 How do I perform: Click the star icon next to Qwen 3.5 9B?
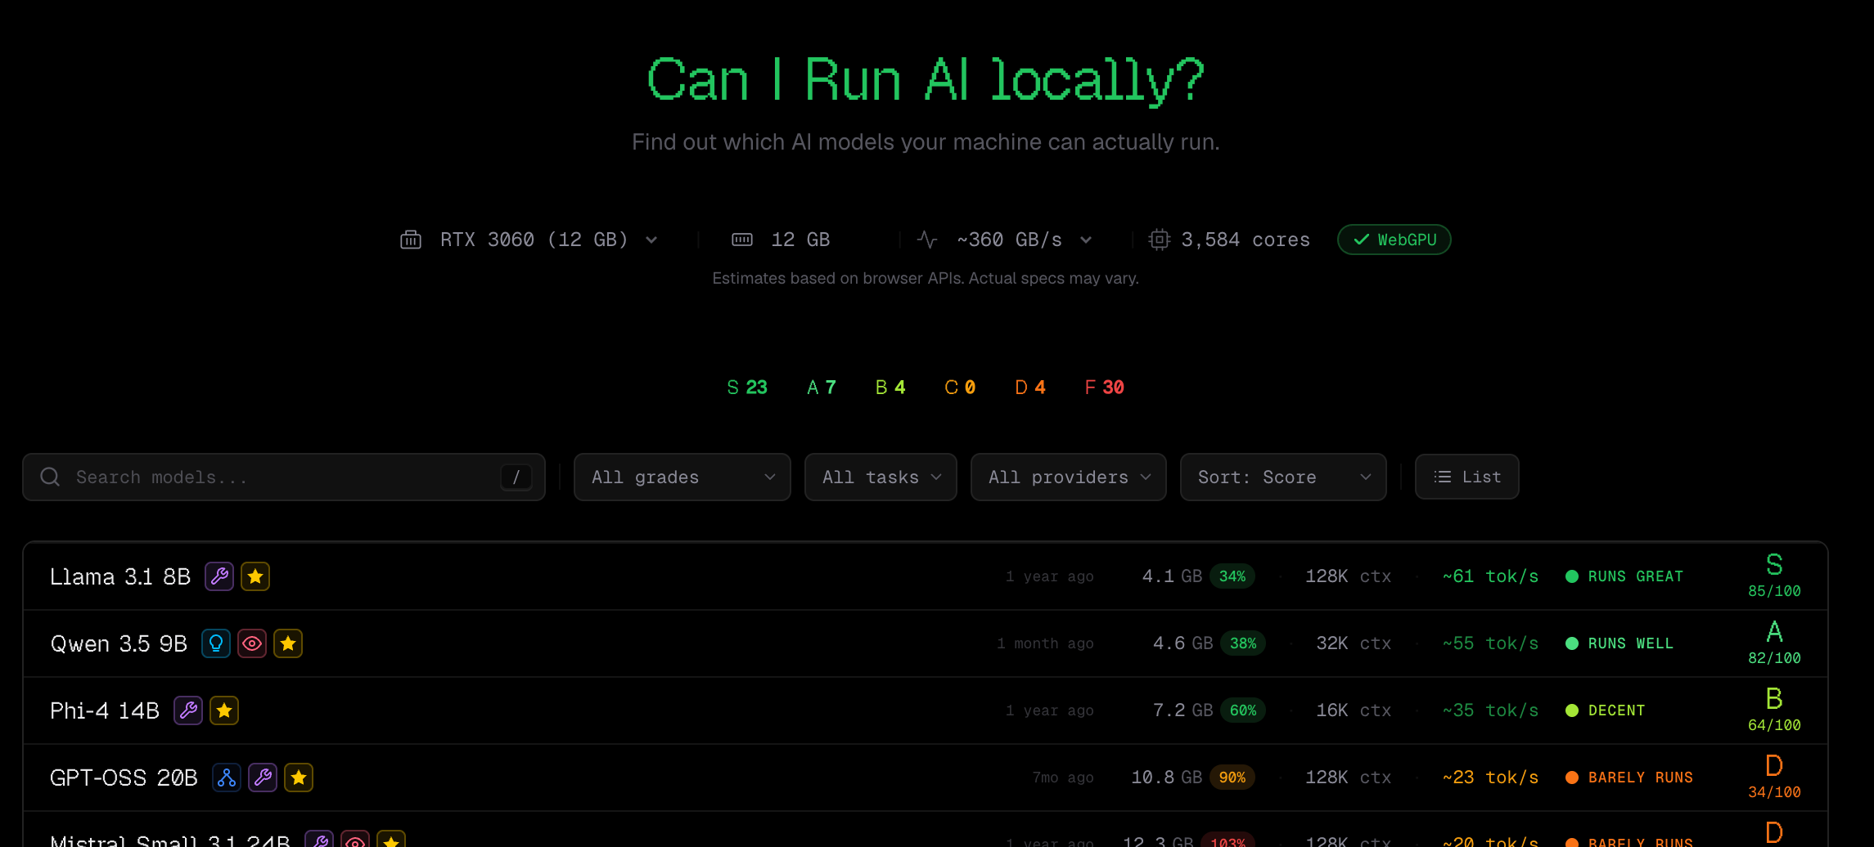click(288, 643)
